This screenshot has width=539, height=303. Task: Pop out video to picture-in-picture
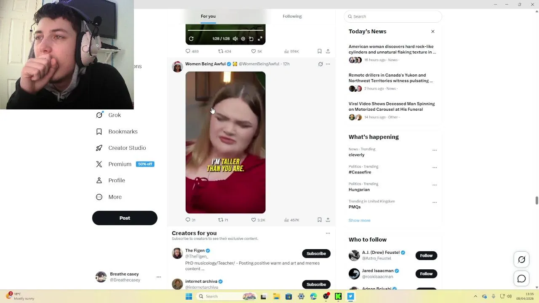point(251,39)
